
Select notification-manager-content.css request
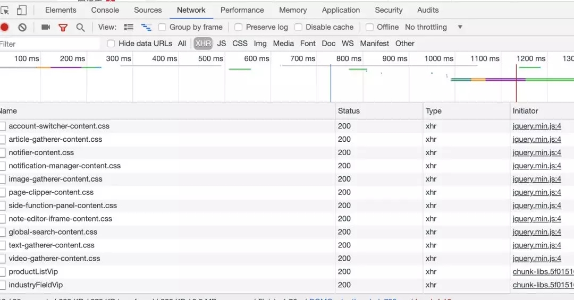click(65, 166)
